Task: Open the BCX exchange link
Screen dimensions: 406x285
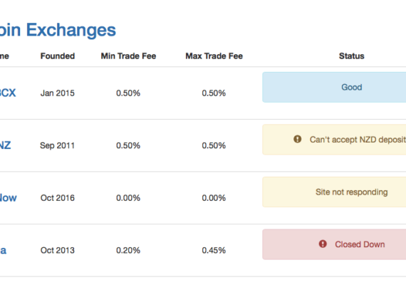Action: tap(8, 93)
